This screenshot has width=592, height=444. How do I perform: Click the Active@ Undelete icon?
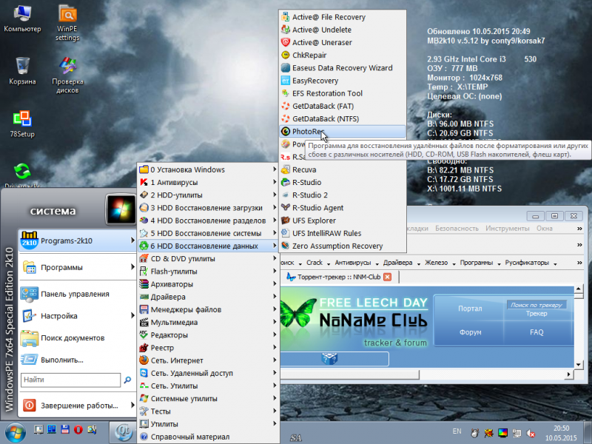click(286, 30)
